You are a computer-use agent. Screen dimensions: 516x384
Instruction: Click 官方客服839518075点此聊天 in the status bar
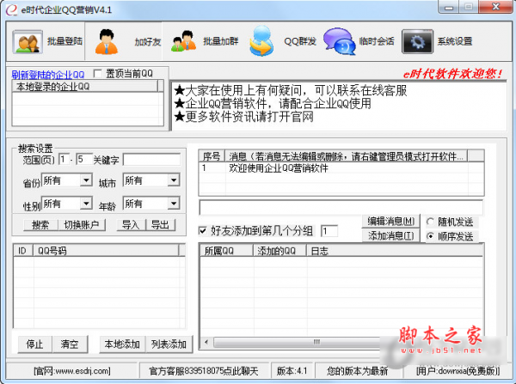(x=204, y=371)
